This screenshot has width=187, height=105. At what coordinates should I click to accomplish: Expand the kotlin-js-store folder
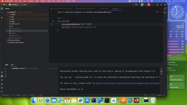point(8,24)
